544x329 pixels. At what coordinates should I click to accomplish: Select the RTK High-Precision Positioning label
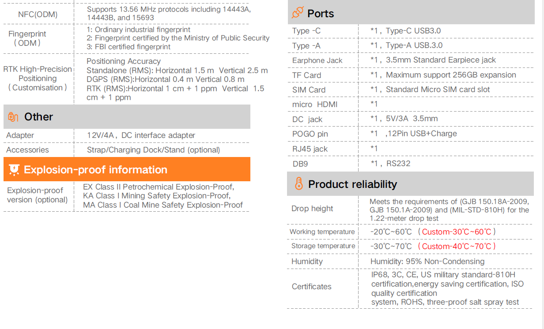tap(38, 79)
